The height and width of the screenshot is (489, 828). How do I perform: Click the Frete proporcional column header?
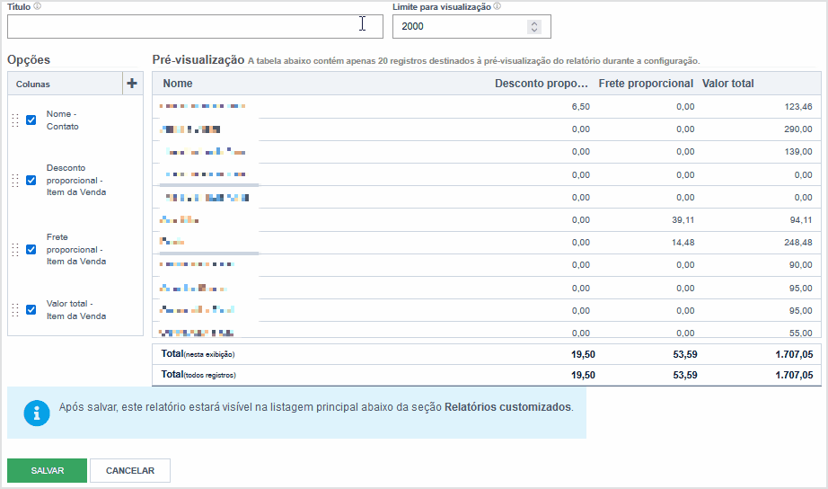click(646, 84)
